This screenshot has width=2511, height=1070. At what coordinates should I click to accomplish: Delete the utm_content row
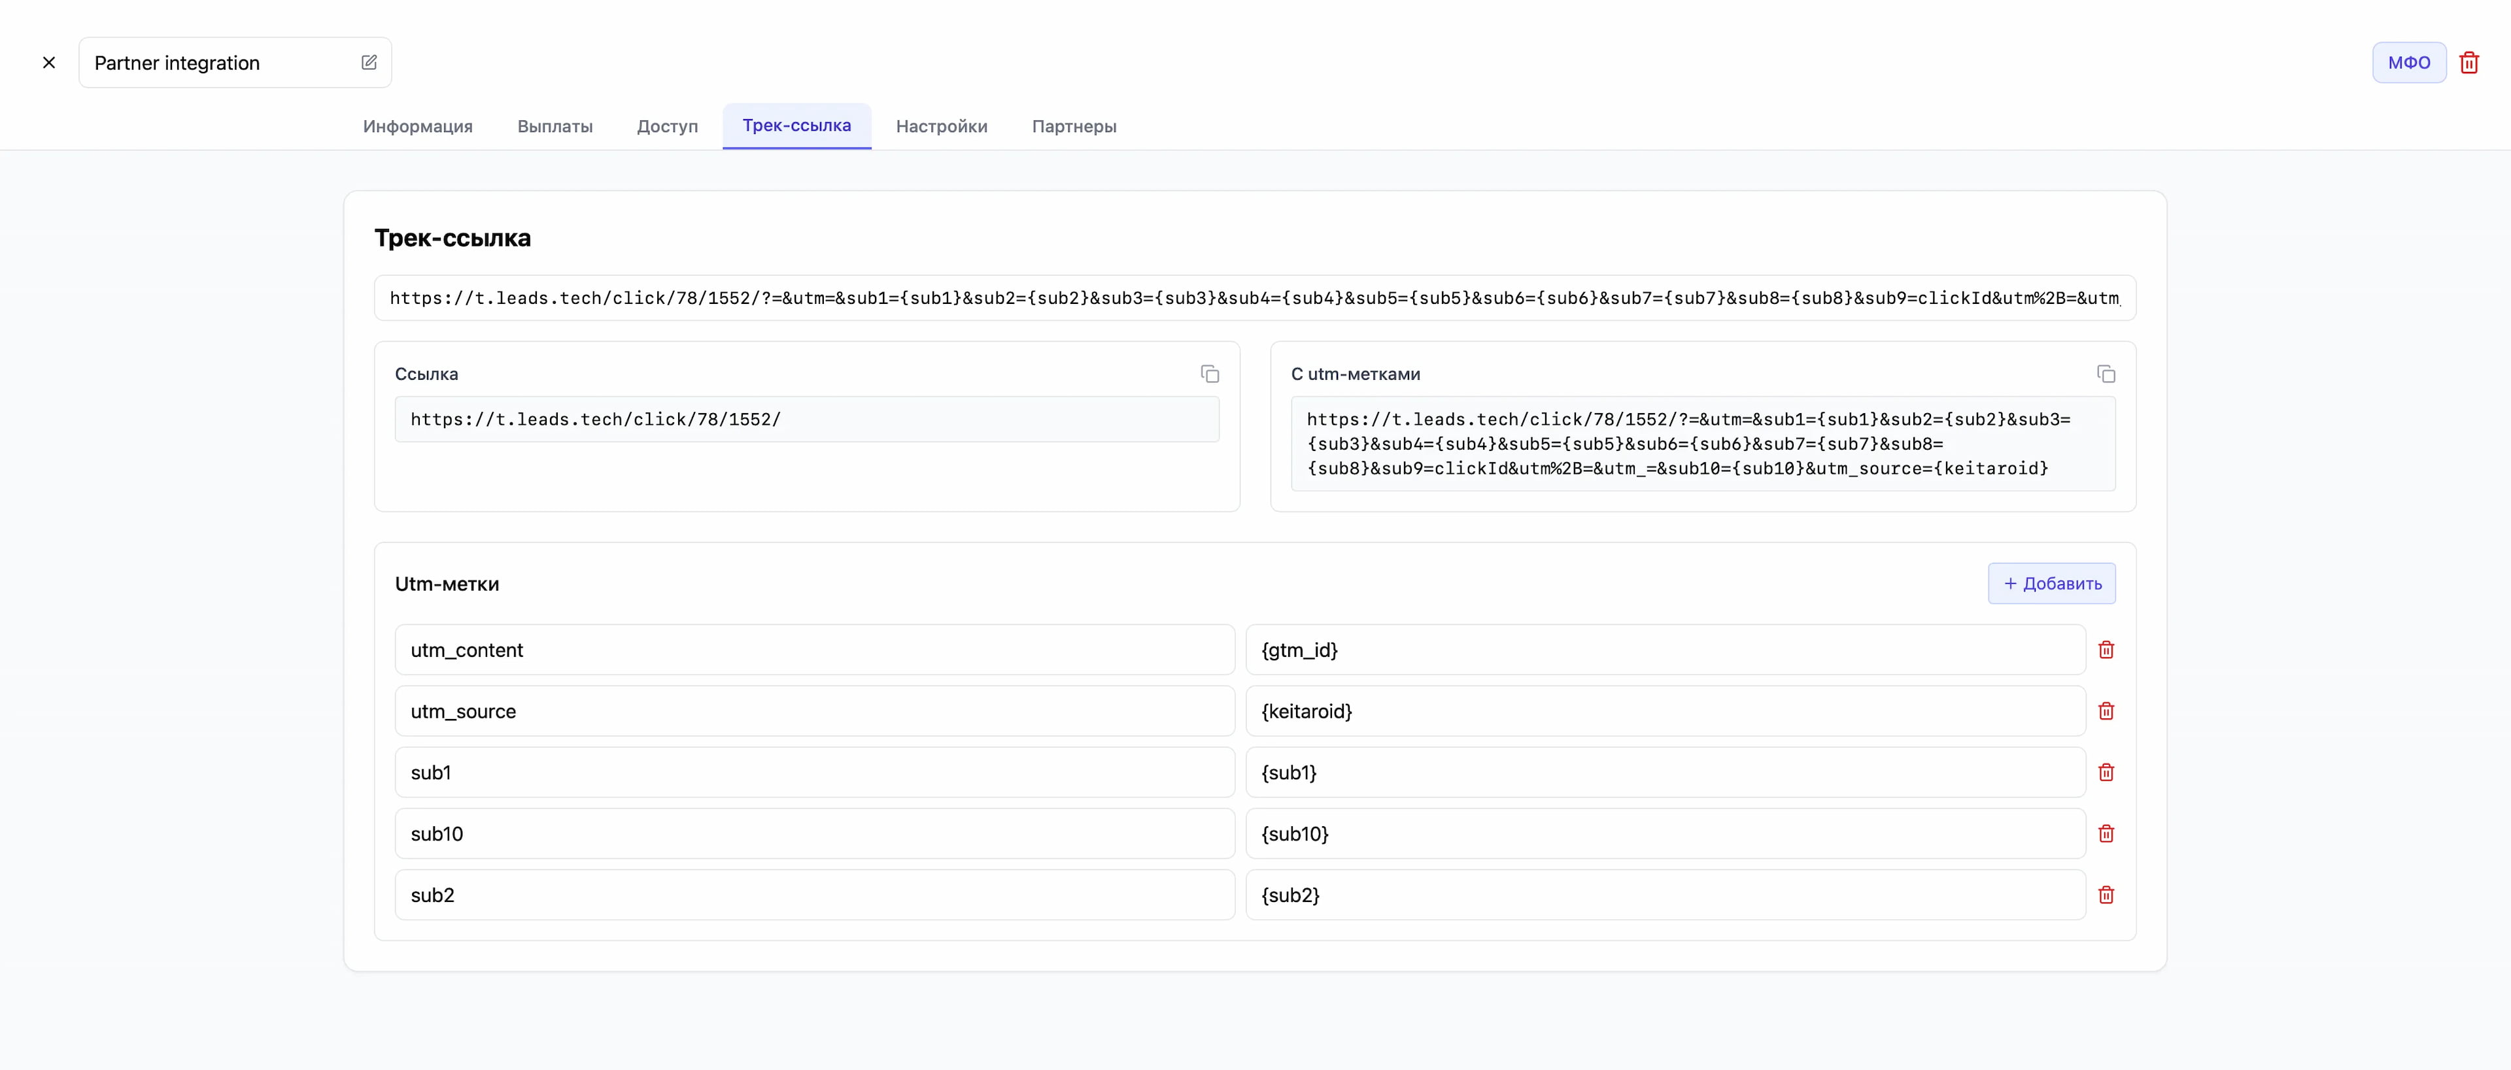[2106, 650]
